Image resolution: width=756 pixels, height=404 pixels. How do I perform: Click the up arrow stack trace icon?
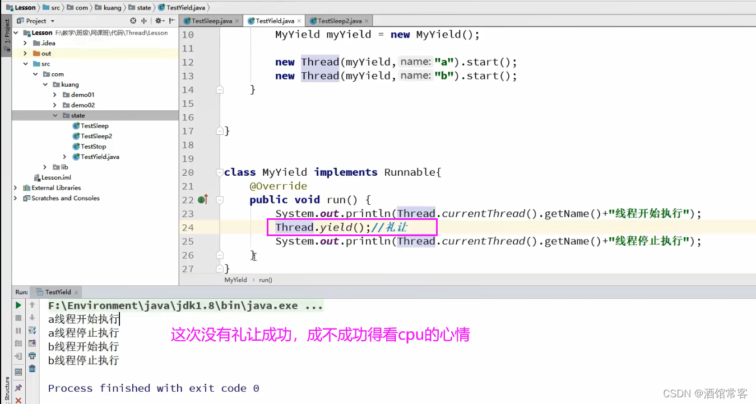point(33,305)
